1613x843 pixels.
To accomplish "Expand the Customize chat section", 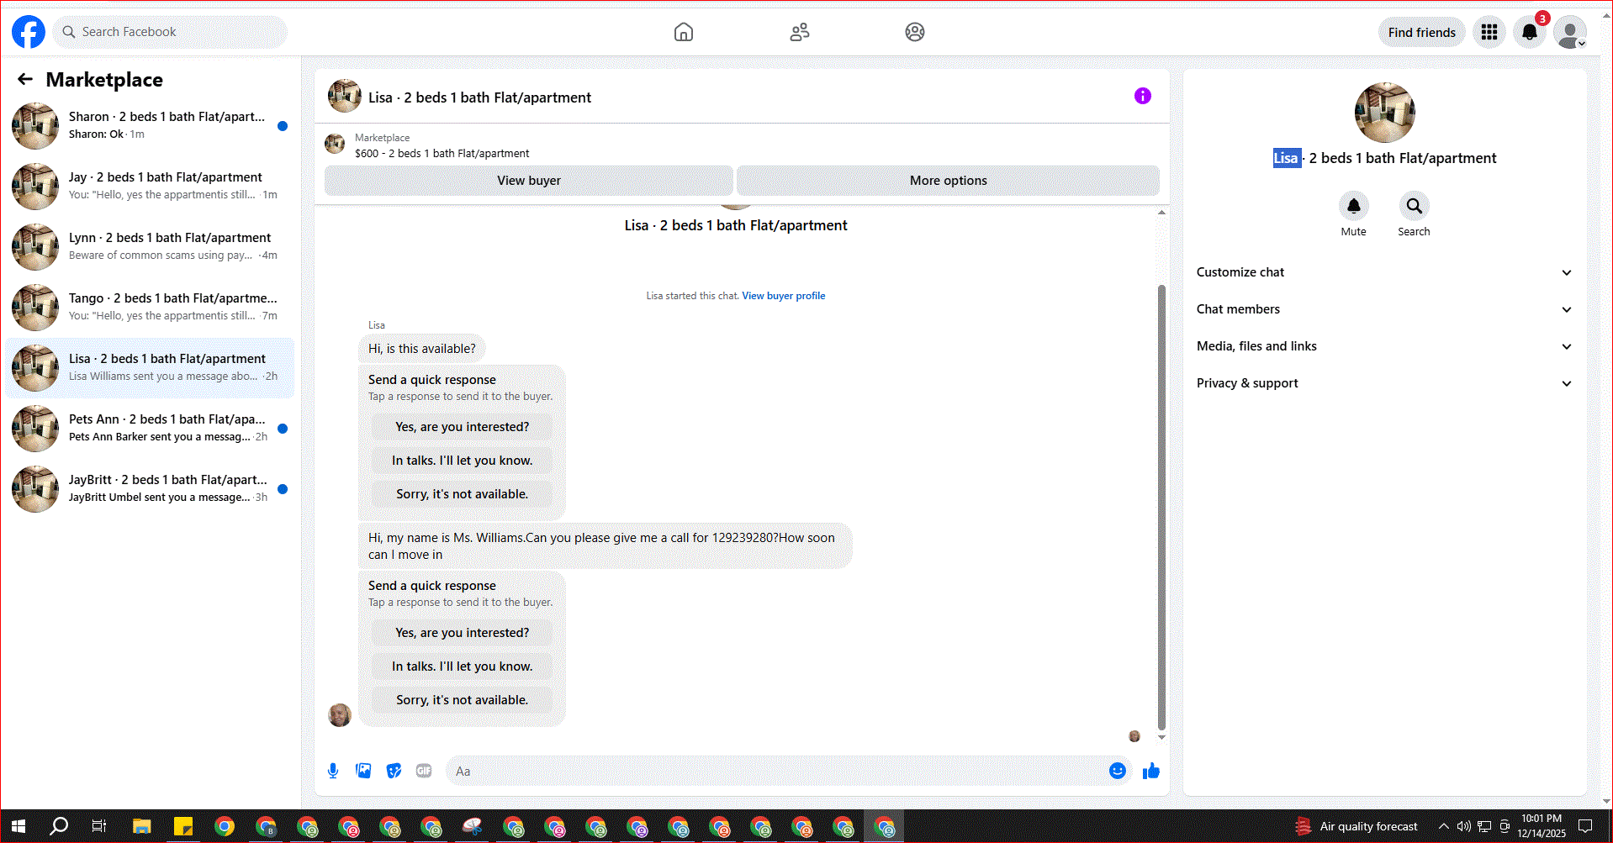I will click(x=1384, y=272).
